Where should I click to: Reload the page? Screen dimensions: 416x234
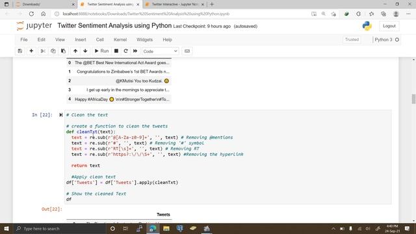click(31, 14)
